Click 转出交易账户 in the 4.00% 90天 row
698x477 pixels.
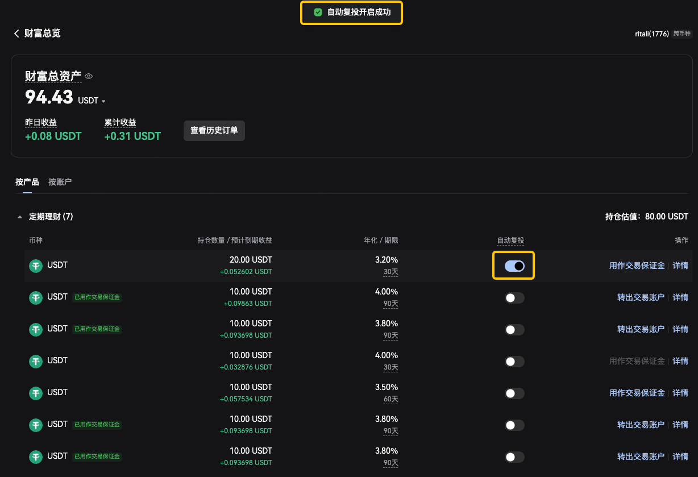641,297
